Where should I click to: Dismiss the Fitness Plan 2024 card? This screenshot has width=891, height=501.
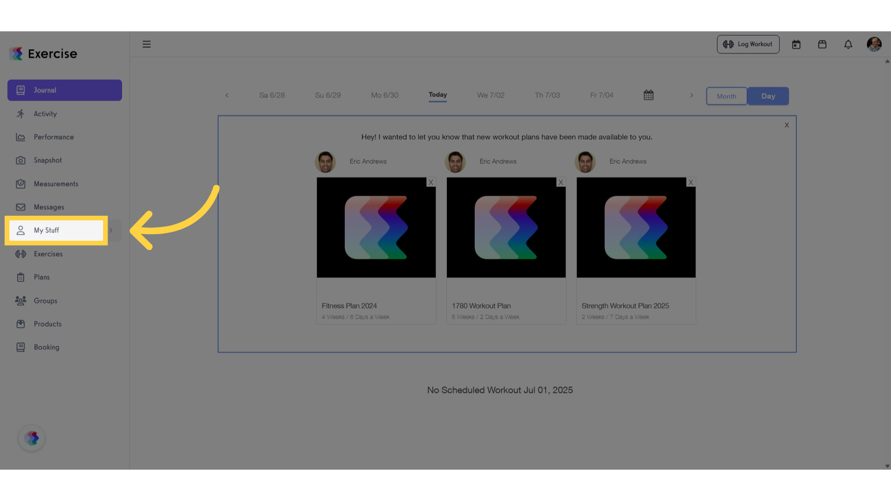431,182
